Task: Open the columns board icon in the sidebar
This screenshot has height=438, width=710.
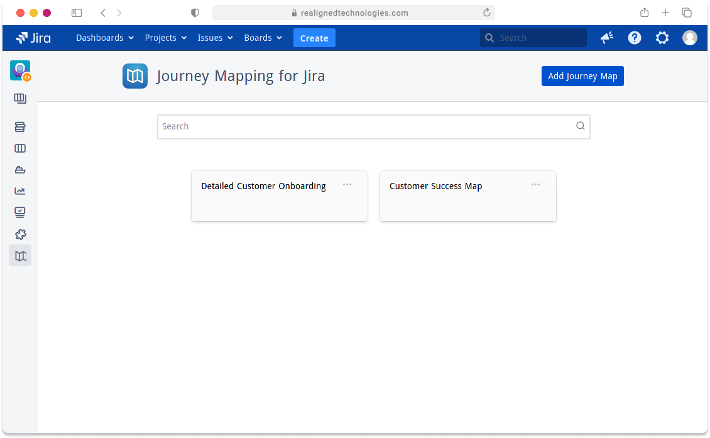Action: (20, 148)
